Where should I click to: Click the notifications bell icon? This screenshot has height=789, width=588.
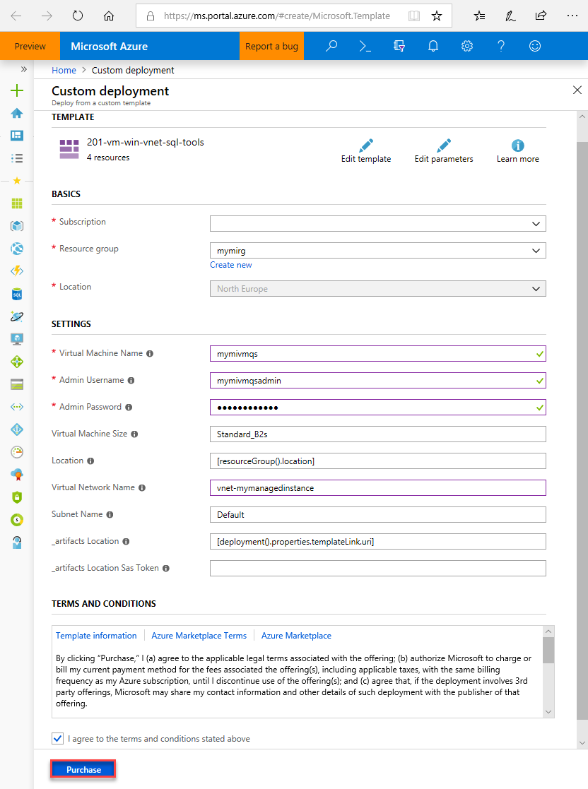click(x=433, y=47)
